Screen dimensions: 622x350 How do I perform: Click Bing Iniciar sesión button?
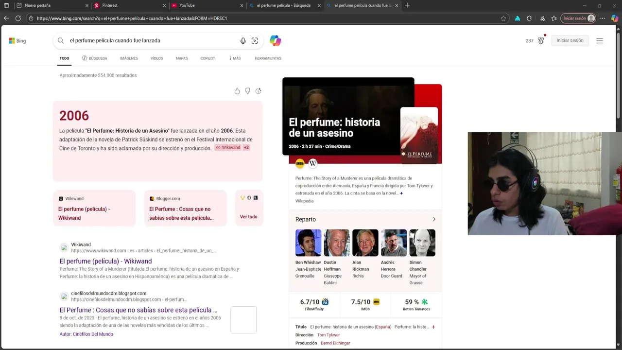click(570, 41)
